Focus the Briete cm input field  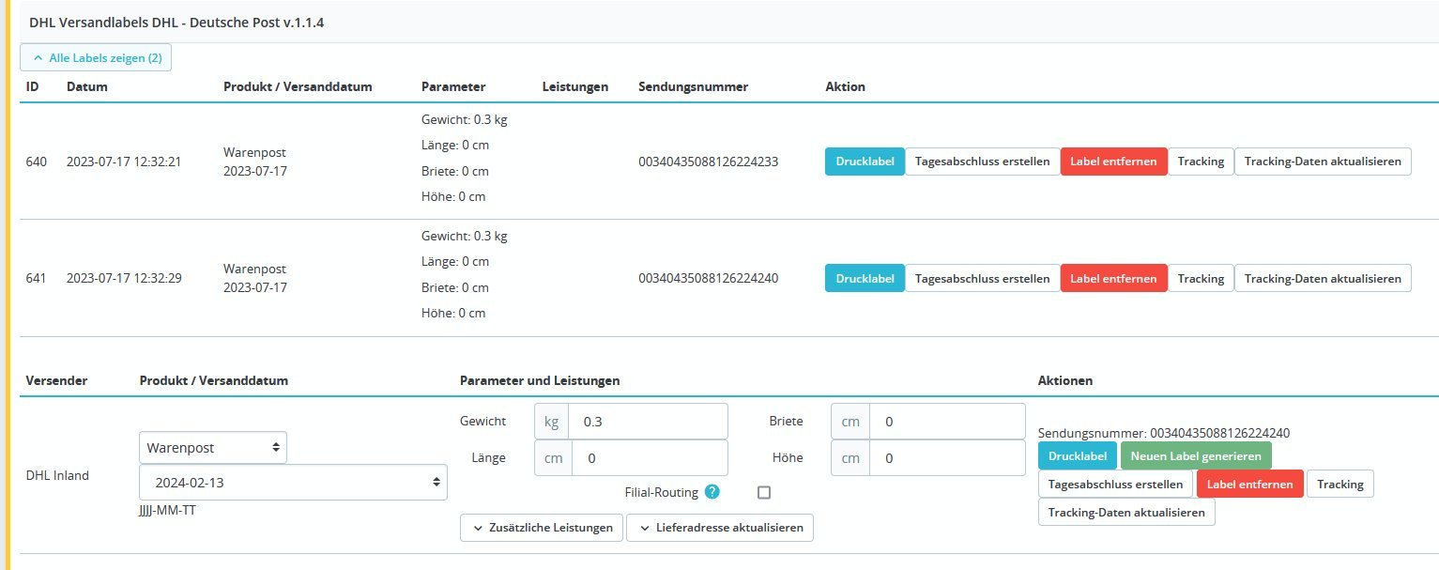coord(947,422)
